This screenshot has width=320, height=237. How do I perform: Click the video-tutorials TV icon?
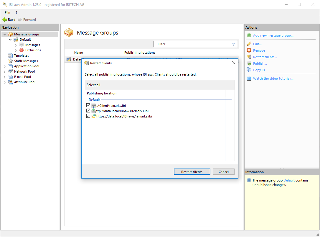pyautogui.click(x=249, y=79)
